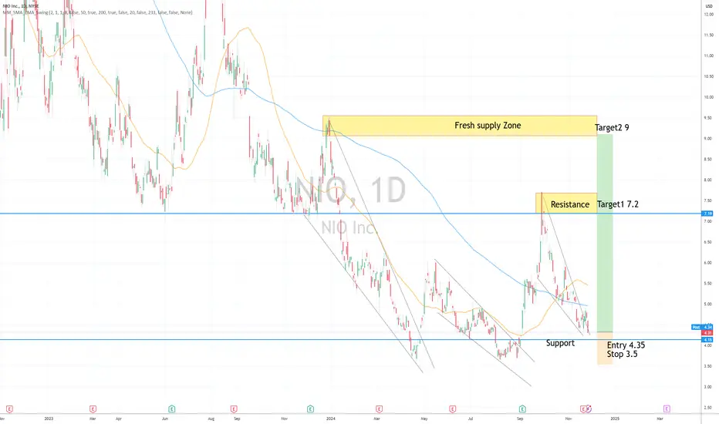Select the 'Fresh supply Zone' text label

488,126
